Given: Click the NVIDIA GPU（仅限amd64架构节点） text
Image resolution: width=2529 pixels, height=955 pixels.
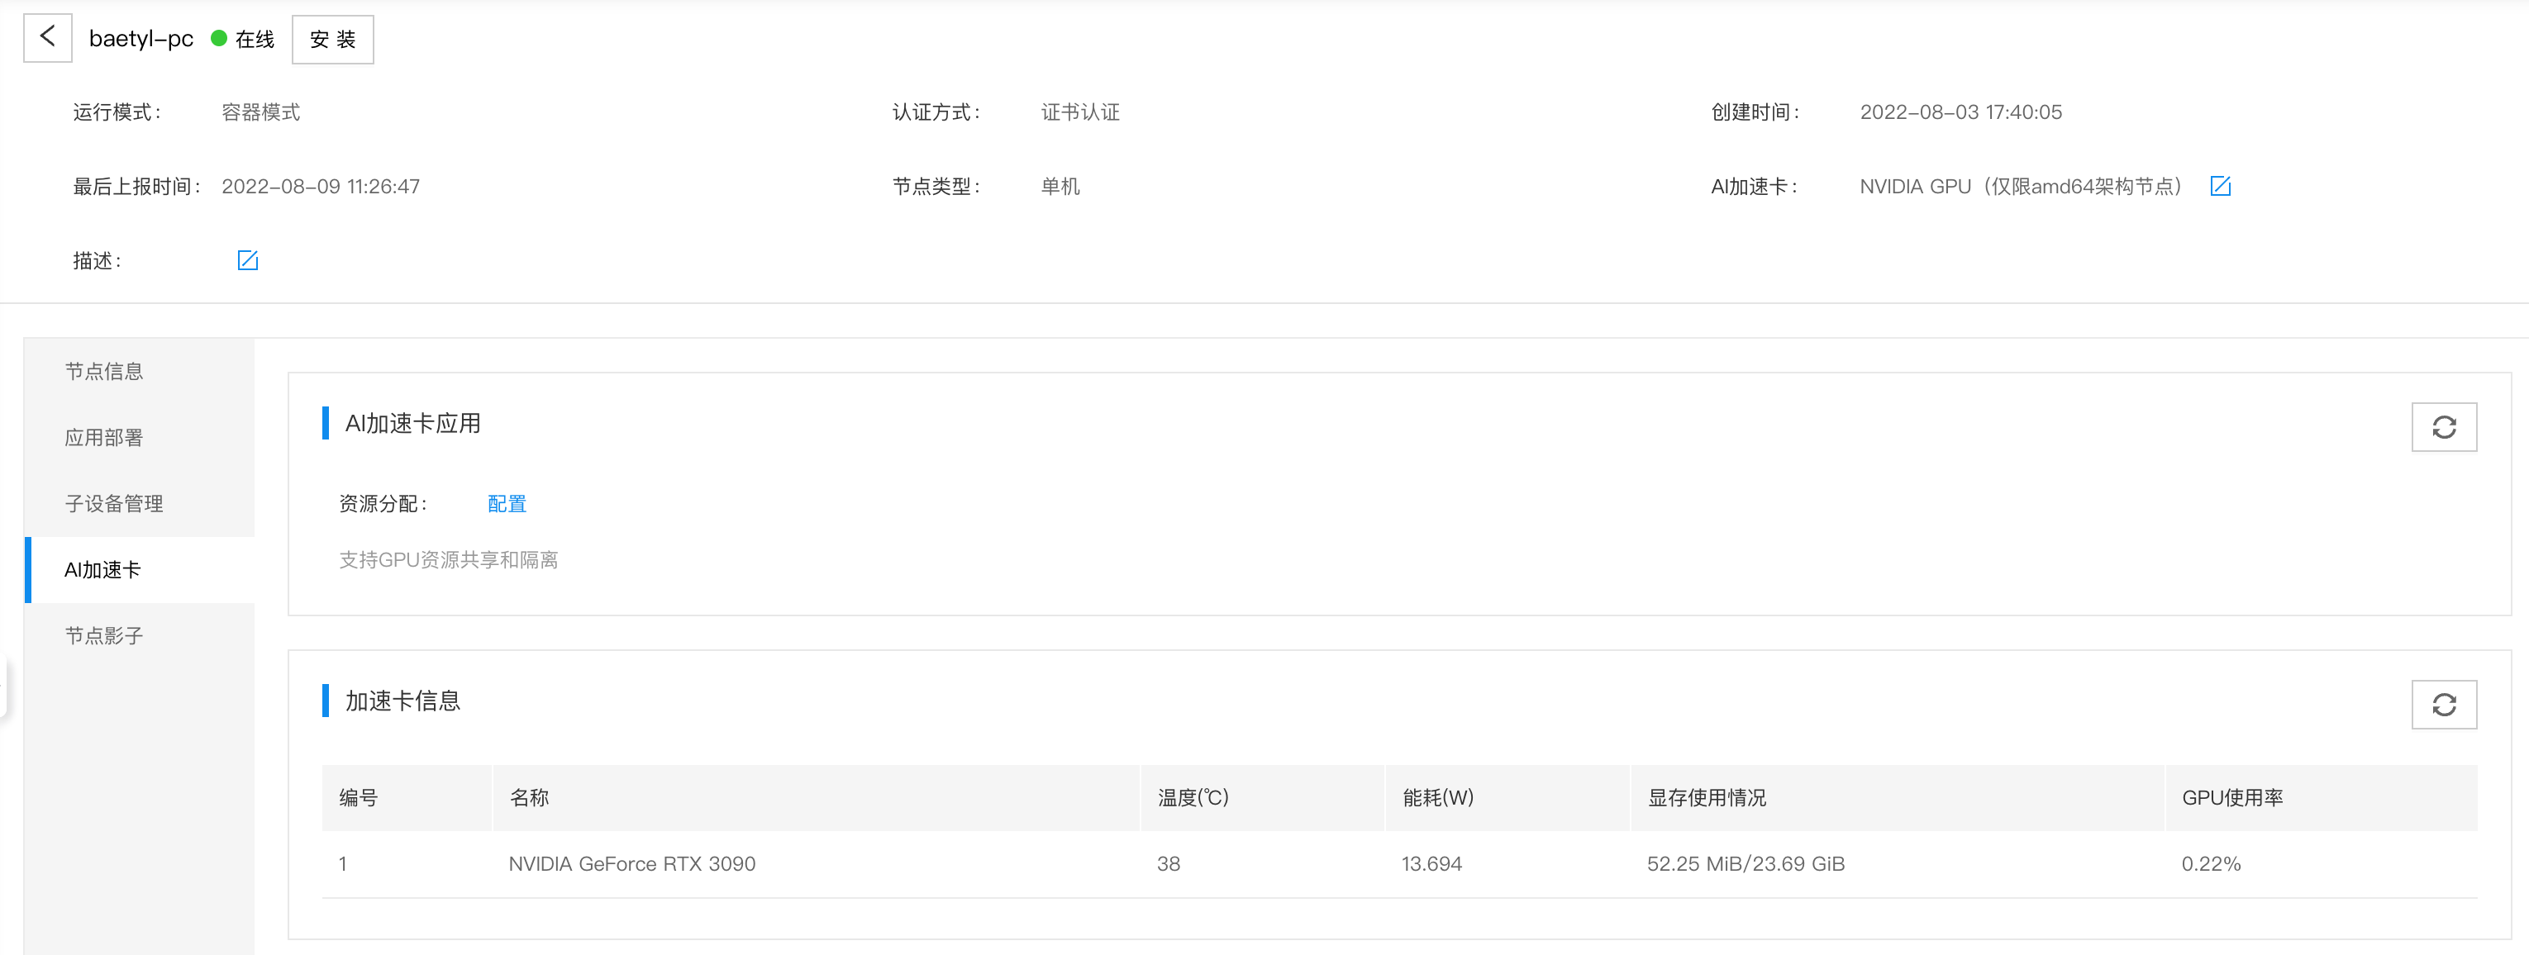Looking at the screenshot, I should click(2024, 187).
